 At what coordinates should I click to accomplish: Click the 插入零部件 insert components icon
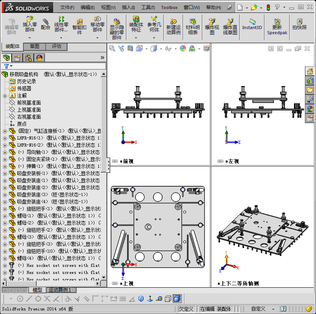[x=30, y=24]
